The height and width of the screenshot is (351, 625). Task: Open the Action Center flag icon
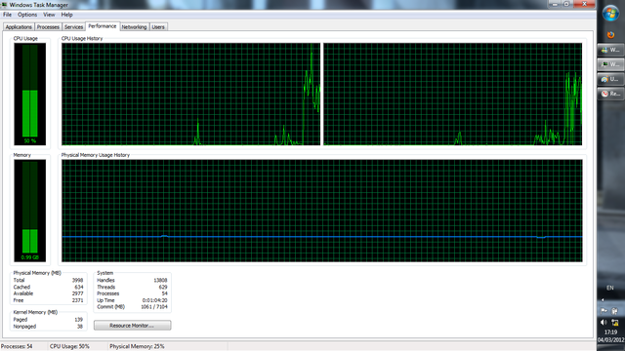pos(604,311)
